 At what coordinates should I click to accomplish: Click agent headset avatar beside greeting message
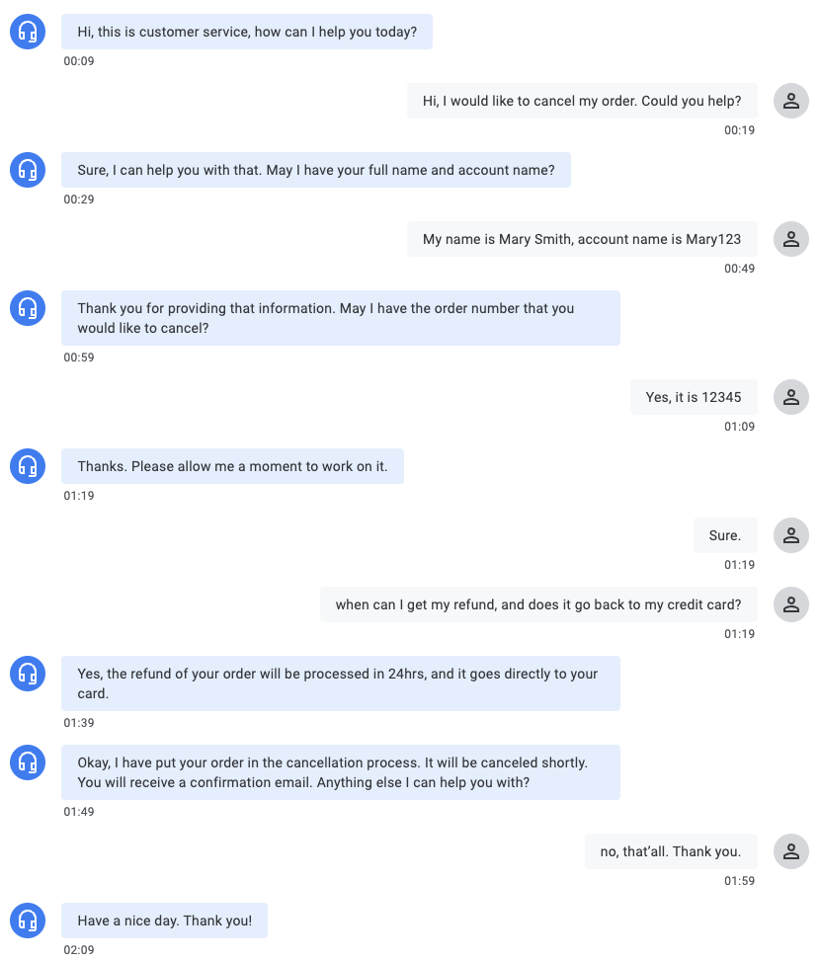coord(28,32)
